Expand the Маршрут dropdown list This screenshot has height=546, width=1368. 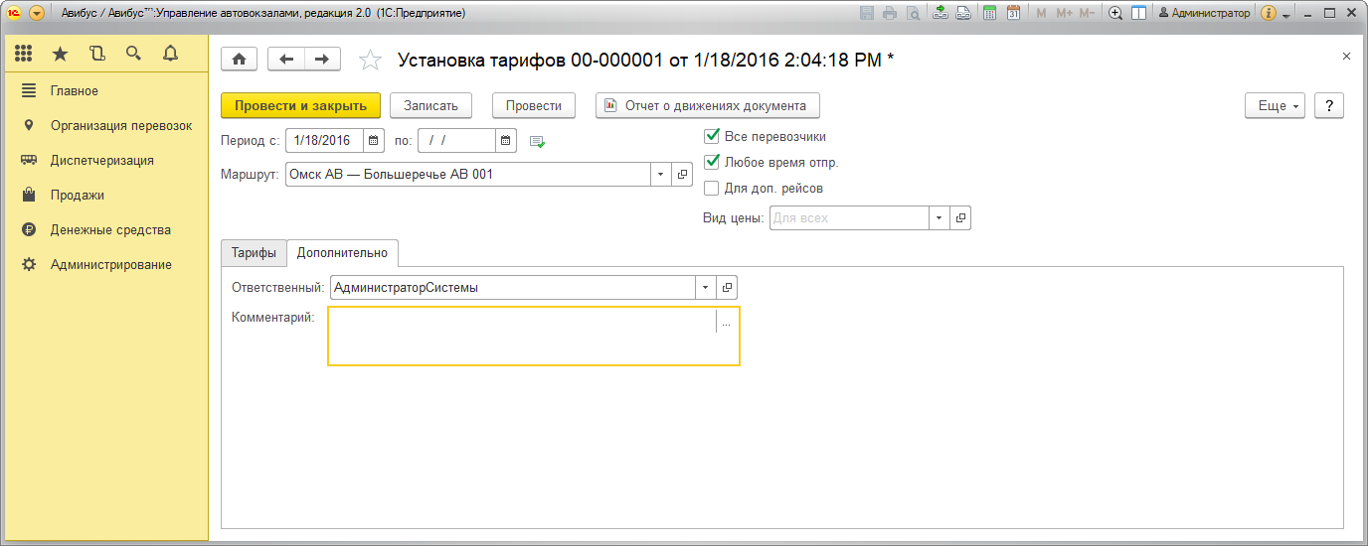coord(661,175)
